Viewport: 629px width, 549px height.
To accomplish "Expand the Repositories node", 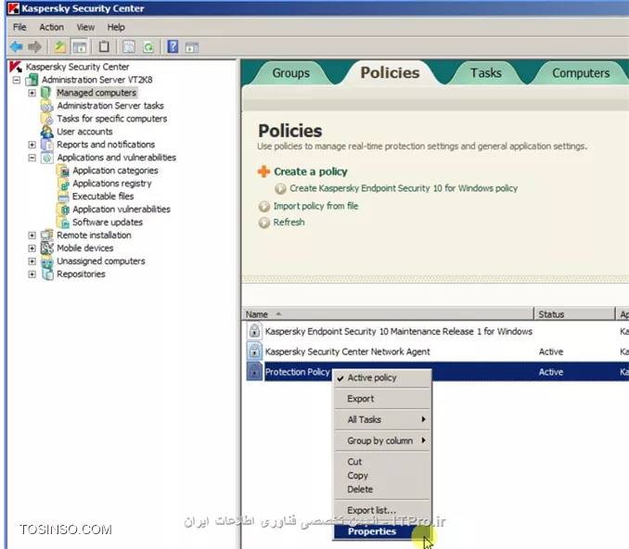I will 32,274.
